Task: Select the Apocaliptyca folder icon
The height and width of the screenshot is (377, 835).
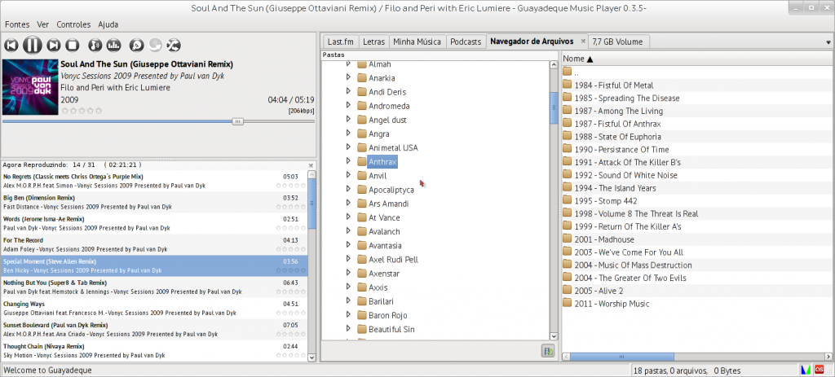Action: 362,190
